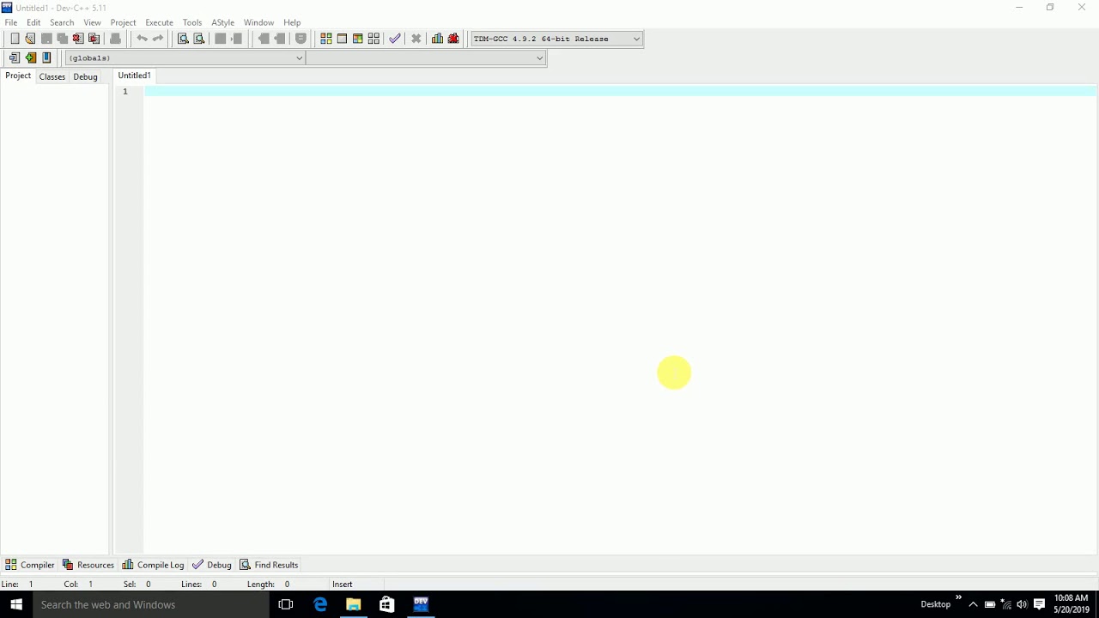Open the bottom Debug panel tab
The width and height of the screenshot is (1099, 618).
coord(212,565)
